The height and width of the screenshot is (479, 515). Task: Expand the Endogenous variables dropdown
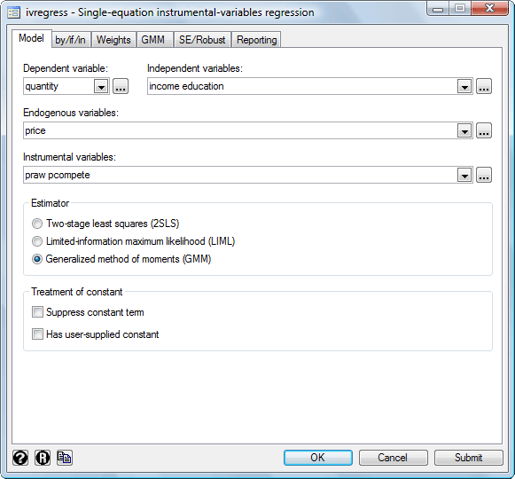point(464,131)
